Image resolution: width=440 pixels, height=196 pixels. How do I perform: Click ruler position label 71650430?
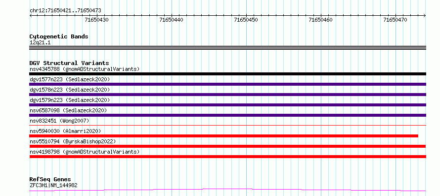pyautogui.click(x=96, y=20)
